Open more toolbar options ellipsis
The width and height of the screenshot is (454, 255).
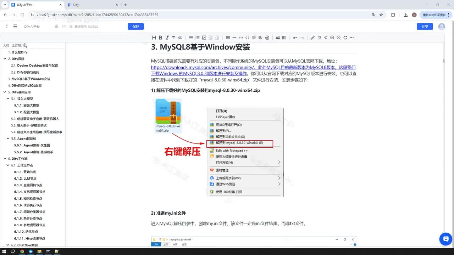point(352,38)
